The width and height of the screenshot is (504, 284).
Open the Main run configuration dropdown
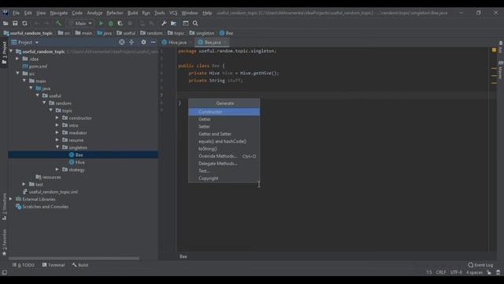(x=80, y=23)
